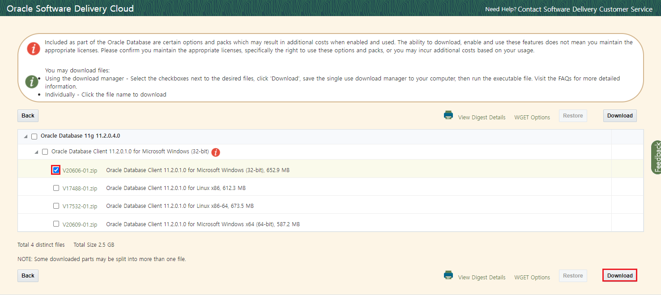The image size is (661, 295).
Task: Click the Linux x86, 612.3 MB description
Action: coord(176,188)
